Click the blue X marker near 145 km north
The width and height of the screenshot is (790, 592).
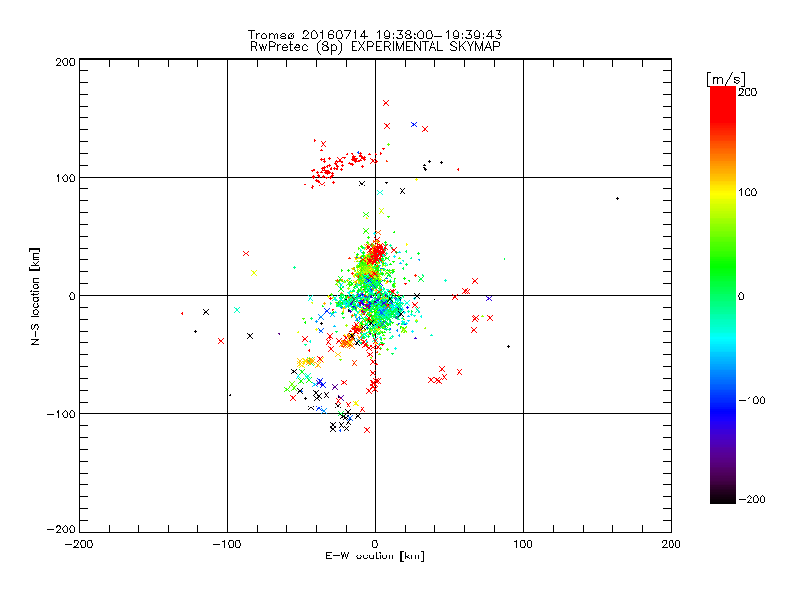414,125
